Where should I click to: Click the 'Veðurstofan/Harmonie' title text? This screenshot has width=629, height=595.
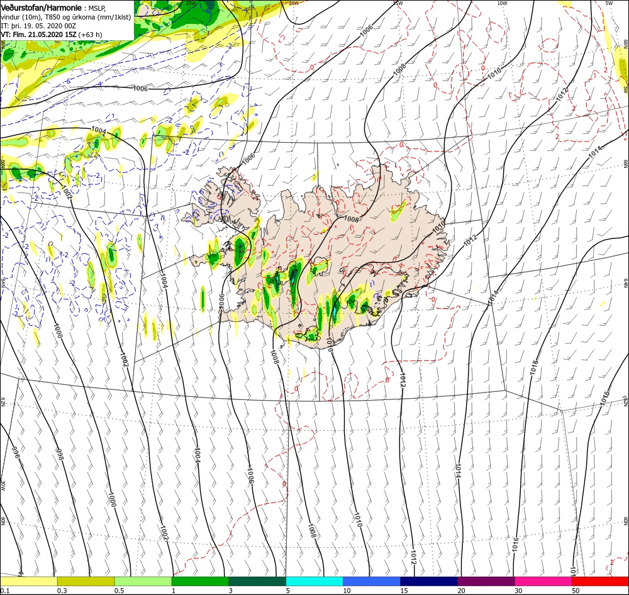(x=42, y=8)
